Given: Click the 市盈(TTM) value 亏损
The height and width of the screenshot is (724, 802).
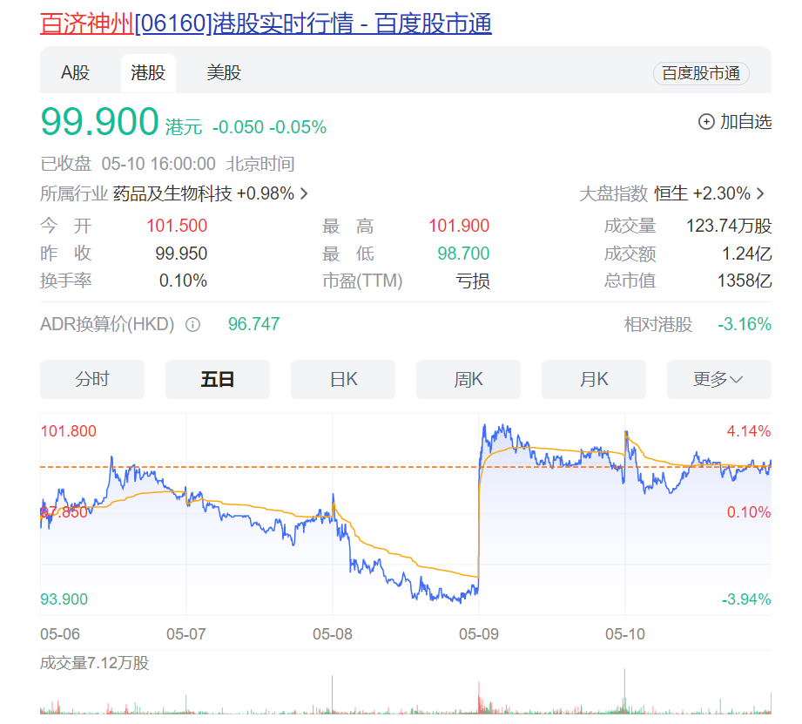Looking at the screenshot, I should [x=473, y=281].
